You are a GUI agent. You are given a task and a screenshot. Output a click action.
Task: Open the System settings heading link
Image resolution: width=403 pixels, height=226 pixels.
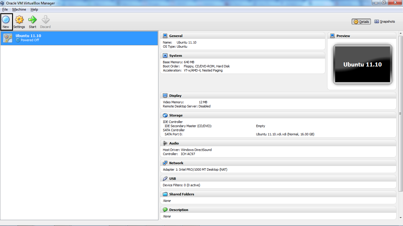(x=176, y=56)
